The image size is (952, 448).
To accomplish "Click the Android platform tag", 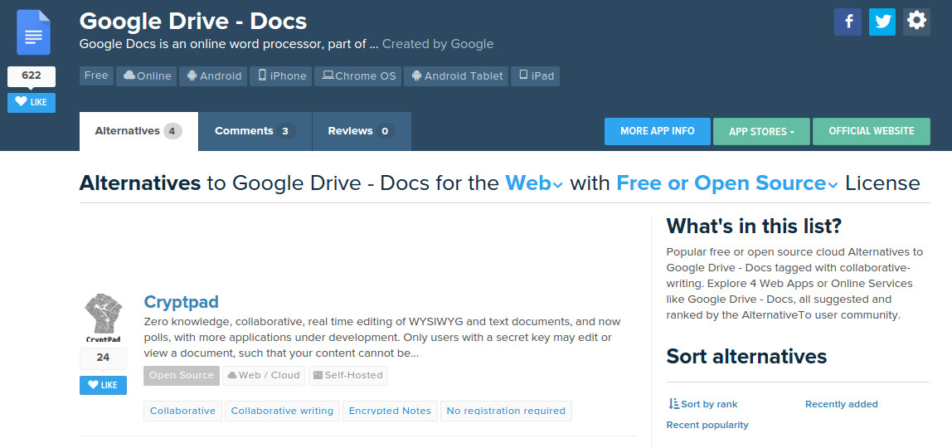I will (214, 76).
